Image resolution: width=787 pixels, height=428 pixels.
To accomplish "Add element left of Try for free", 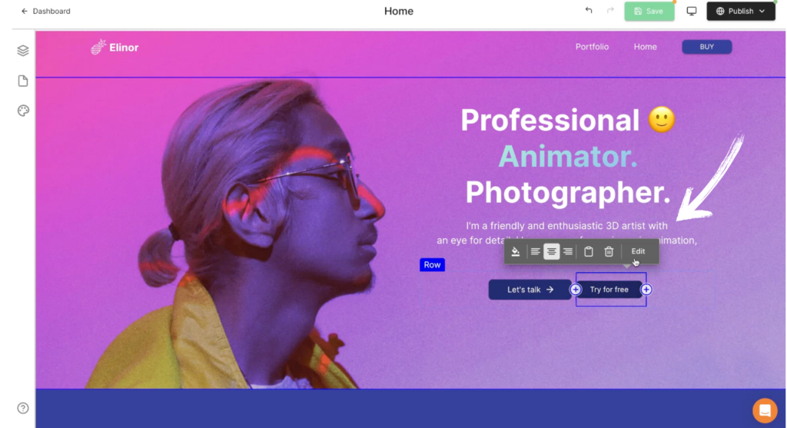I will [x=576, y=290].
